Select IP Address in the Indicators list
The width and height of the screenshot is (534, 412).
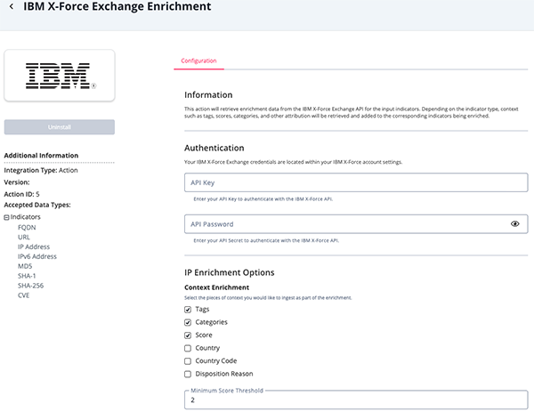coord(34,246)
